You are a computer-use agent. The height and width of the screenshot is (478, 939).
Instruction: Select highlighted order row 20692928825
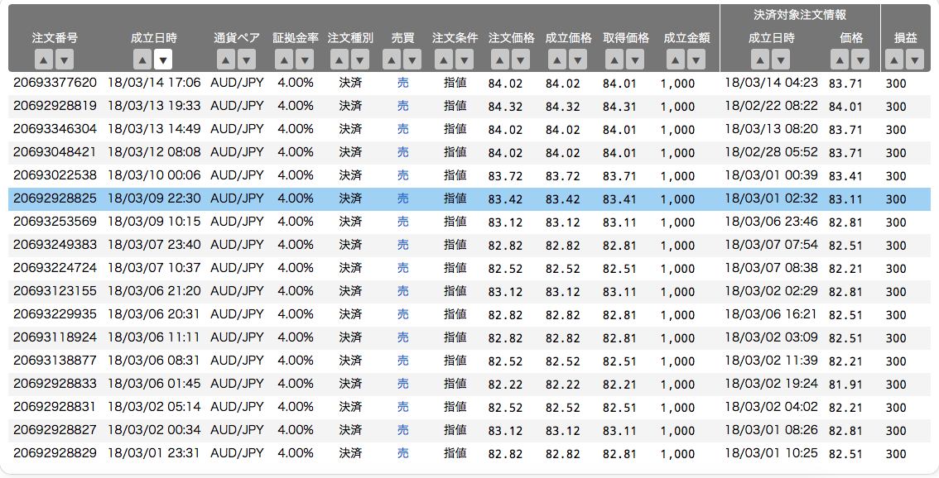(x=469, y=198)
